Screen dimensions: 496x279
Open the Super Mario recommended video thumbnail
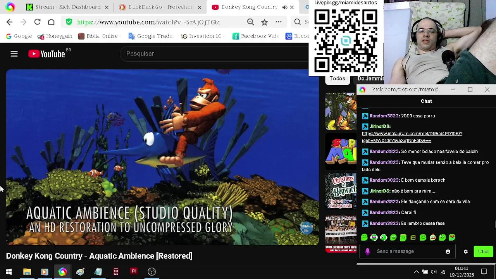341,152
